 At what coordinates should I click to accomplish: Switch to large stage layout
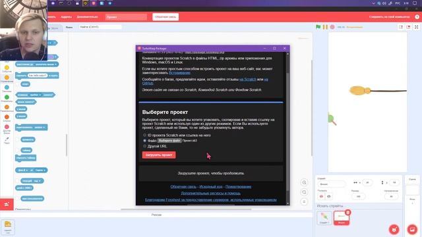pos(408,27)
